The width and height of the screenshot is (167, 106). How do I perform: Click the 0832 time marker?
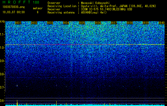[34, 23]
